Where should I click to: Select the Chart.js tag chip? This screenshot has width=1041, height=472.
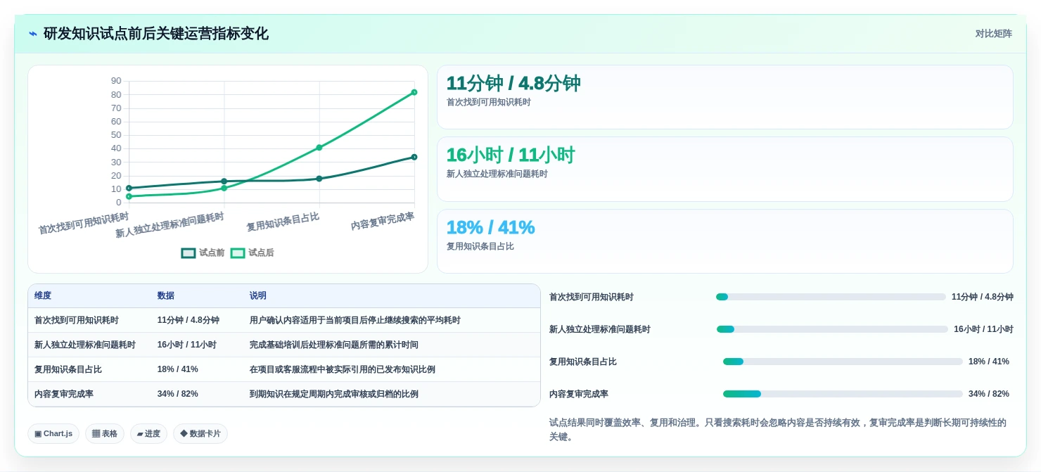[53, 433]
